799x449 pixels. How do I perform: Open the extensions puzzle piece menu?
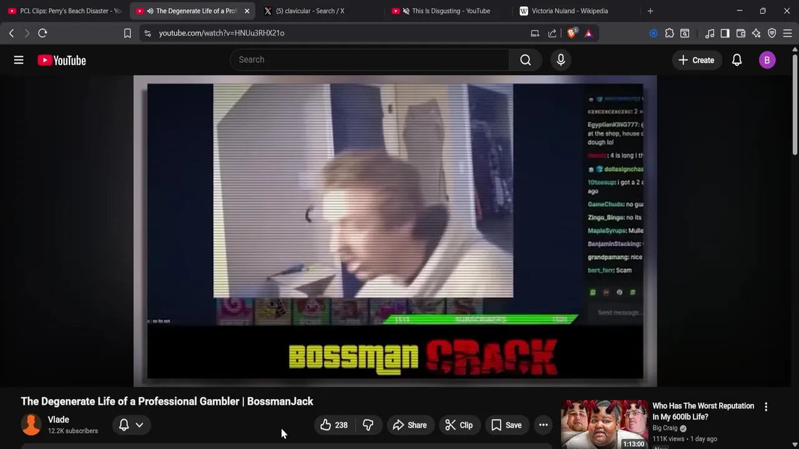(669, 33)
